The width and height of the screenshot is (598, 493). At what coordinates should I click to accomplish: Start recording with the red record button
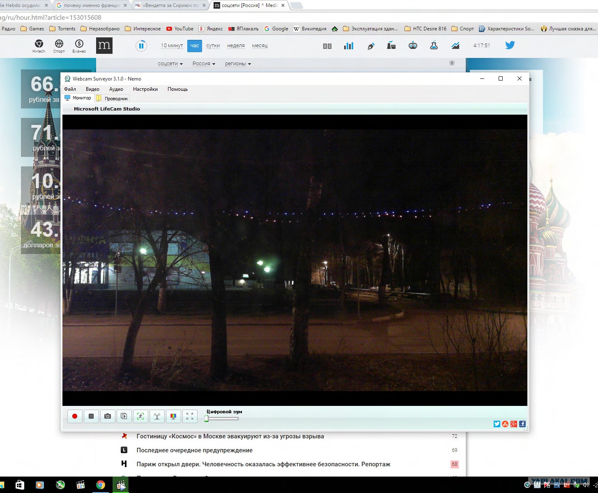[x=75, y=416]
